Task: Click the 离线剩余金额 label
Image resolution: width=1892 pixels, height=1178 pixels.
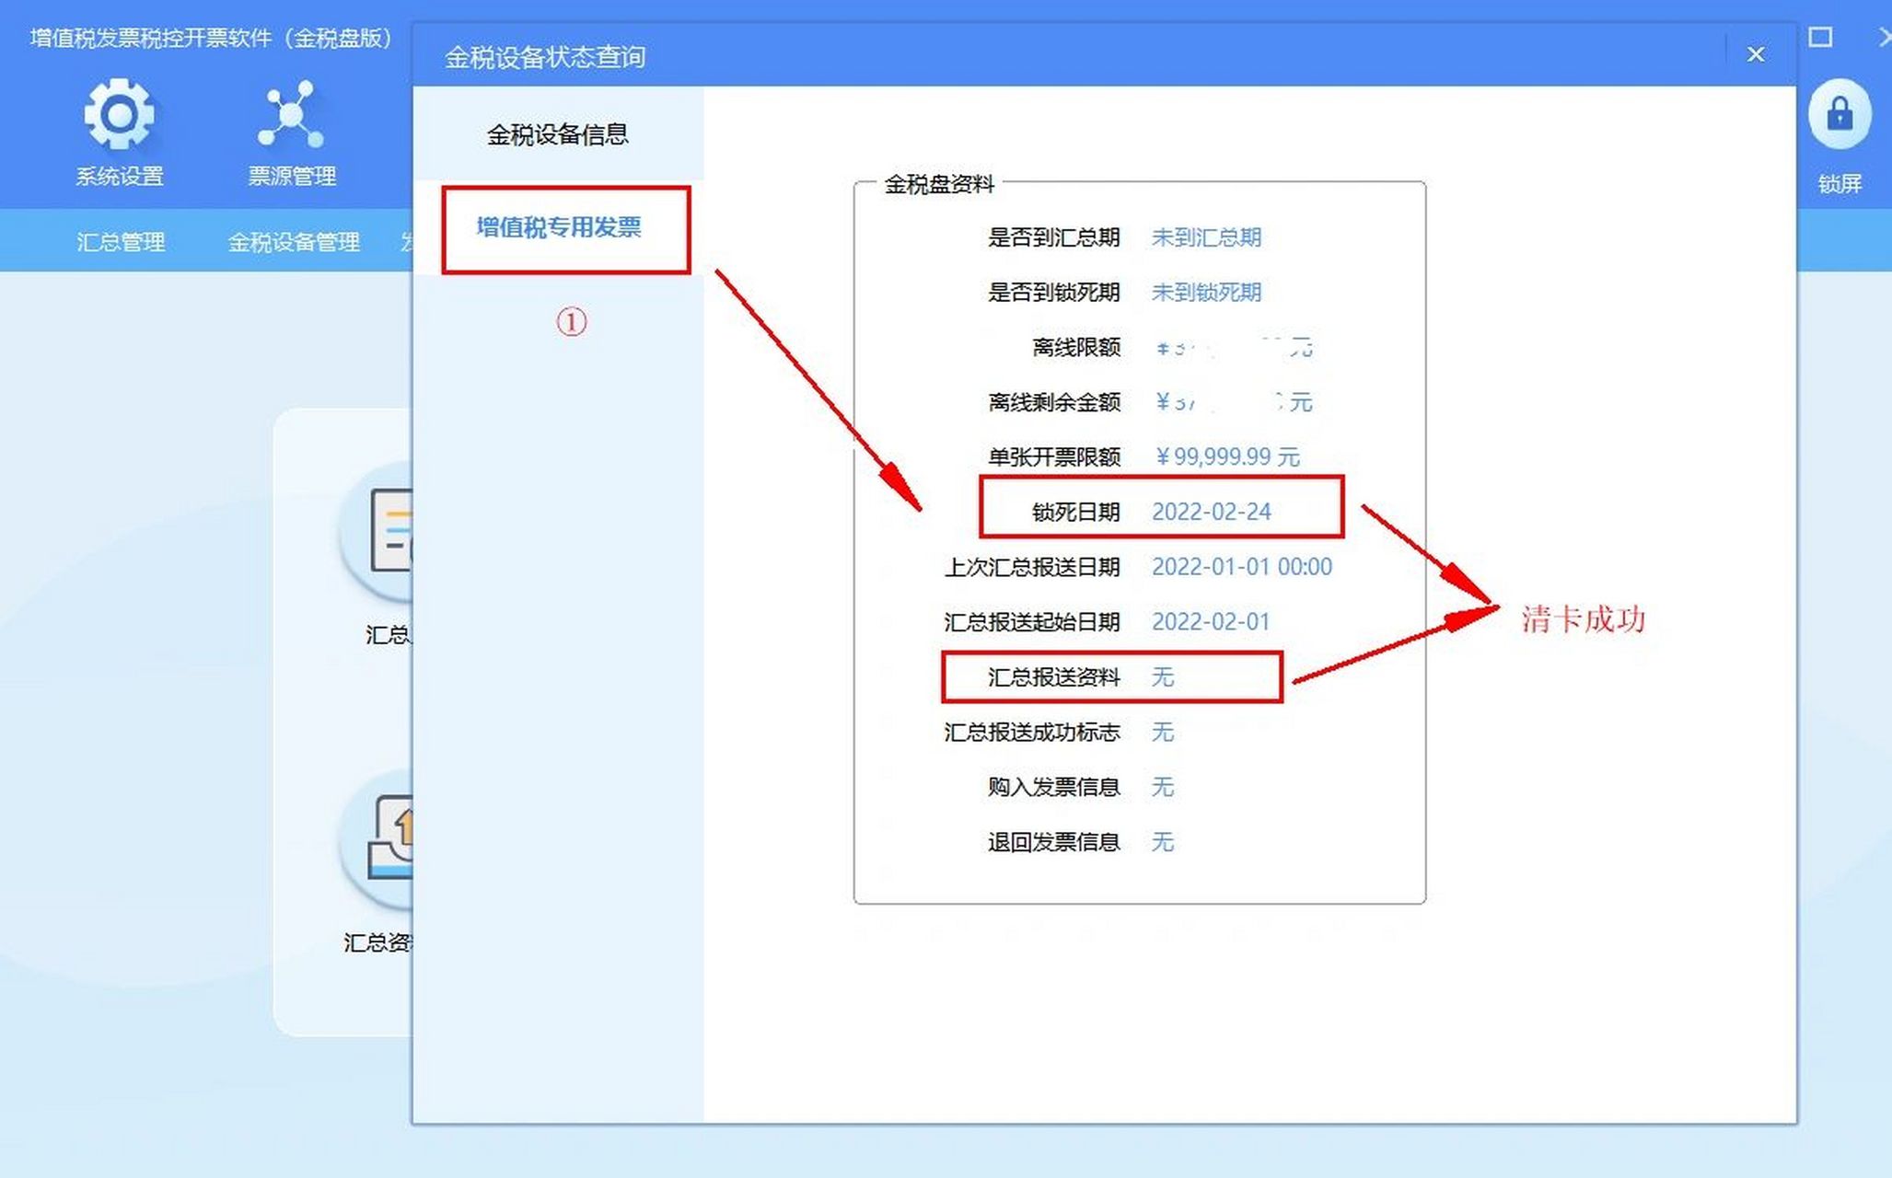Action: click(1054, 402)
